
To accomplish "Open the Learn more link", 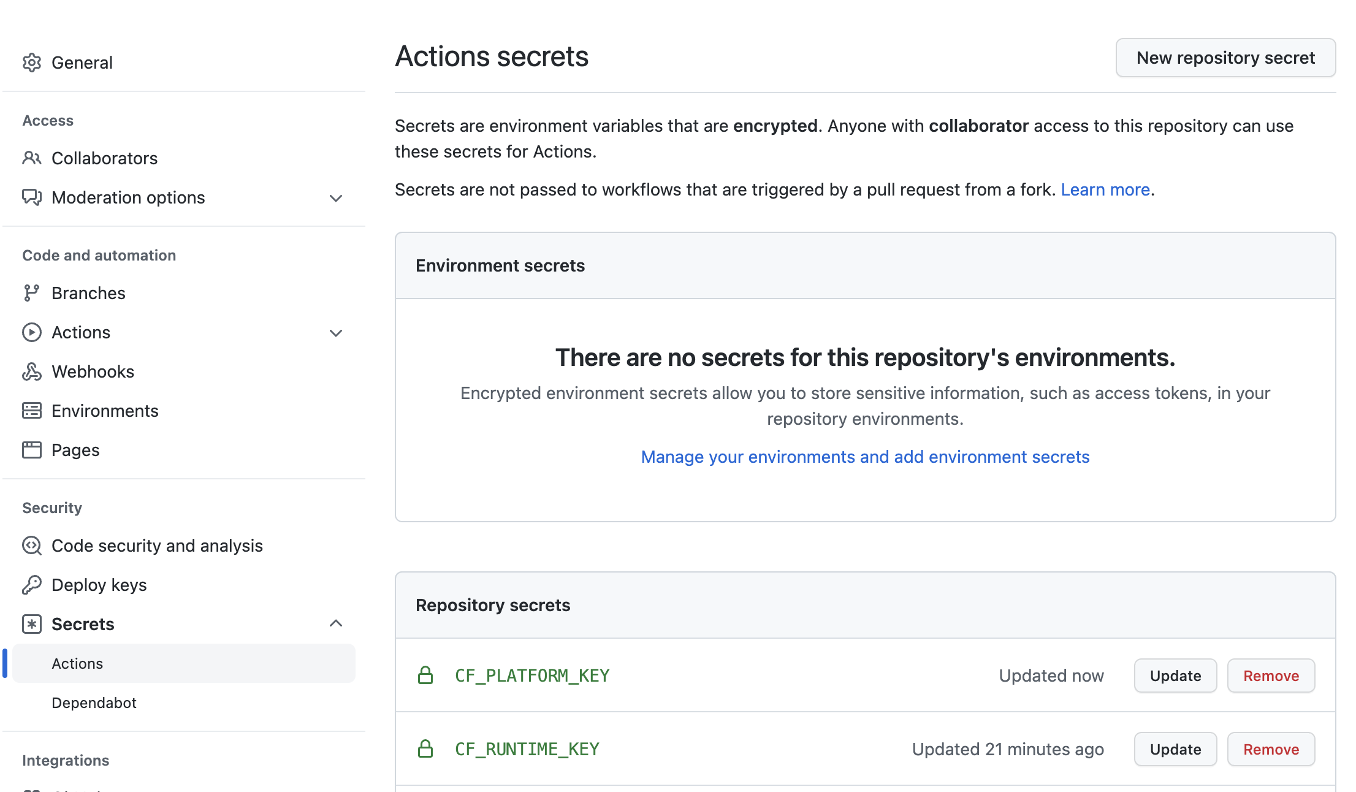I will click(x=1105, y=190).
